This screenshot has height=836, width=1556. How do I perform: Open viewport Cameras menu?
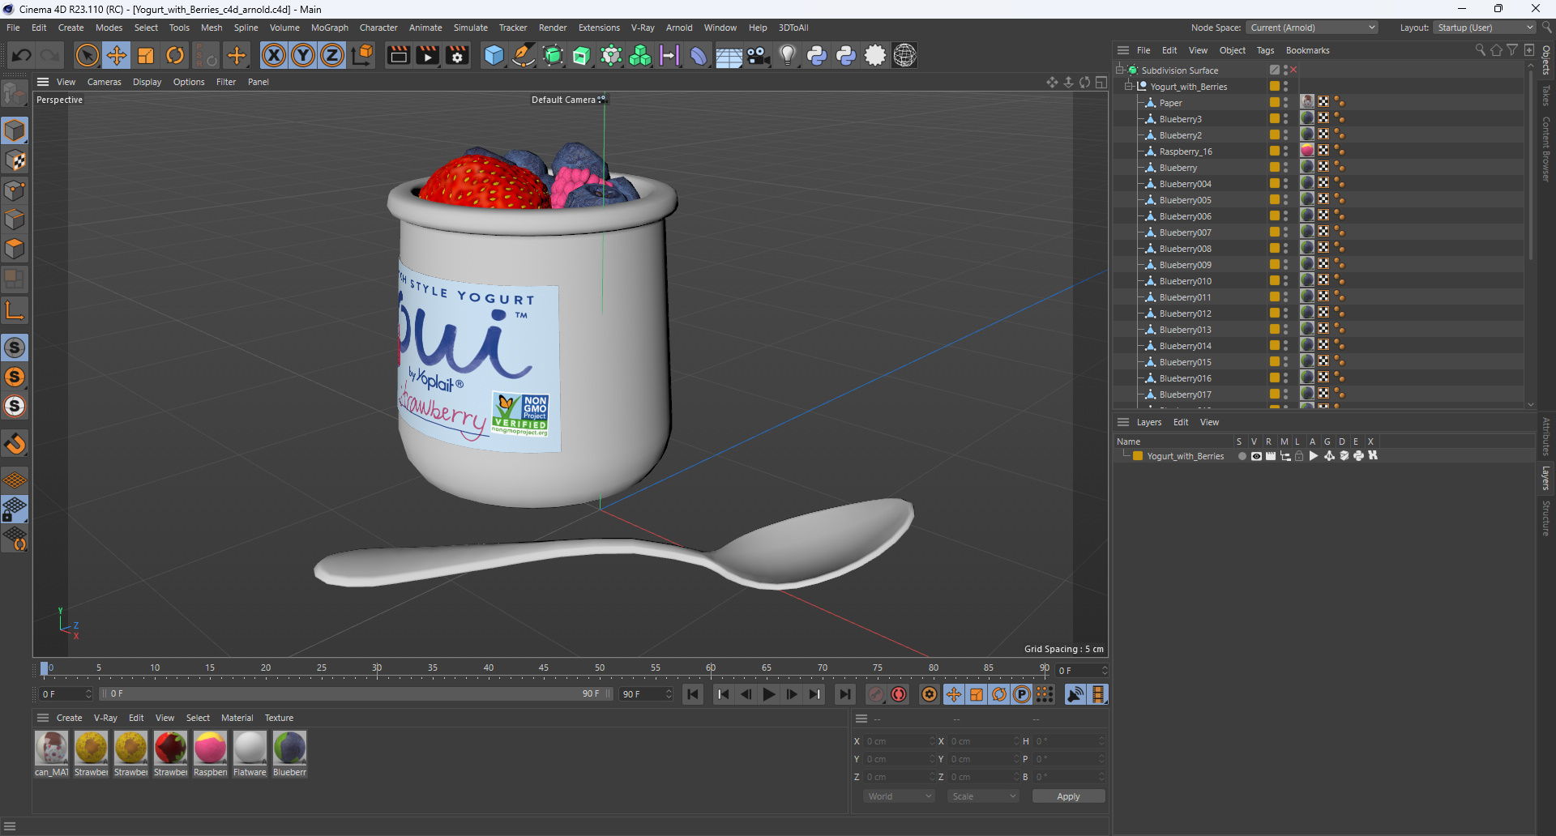[104, 82]
